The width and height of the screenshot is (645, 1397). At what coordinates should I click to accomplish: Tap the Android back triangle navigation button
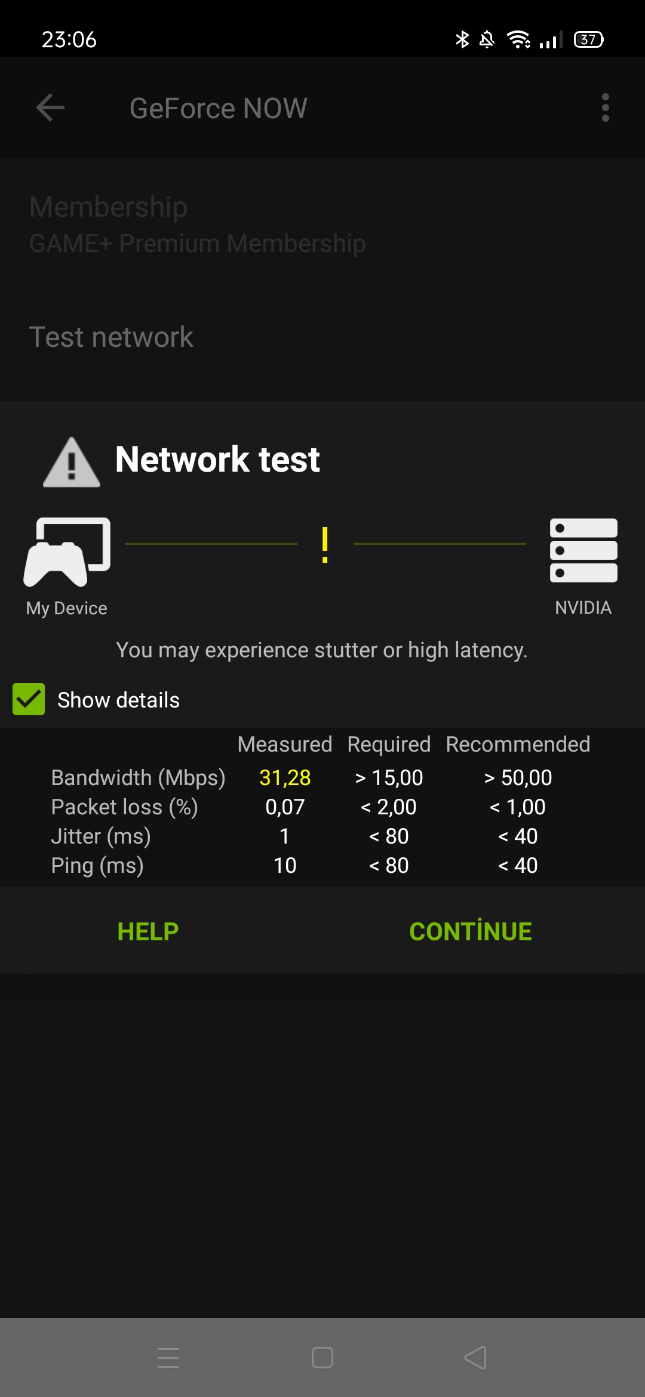(x=475, y=1357)
